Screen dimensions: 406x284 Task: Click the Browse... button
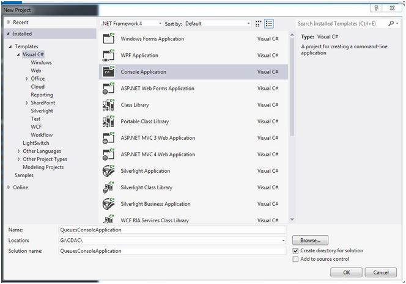[x=310, y=240]
